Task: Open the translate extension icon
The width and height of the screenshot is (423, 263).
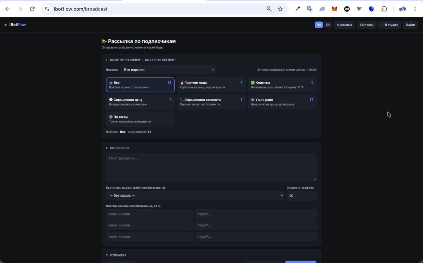Action: pos(310,9)
